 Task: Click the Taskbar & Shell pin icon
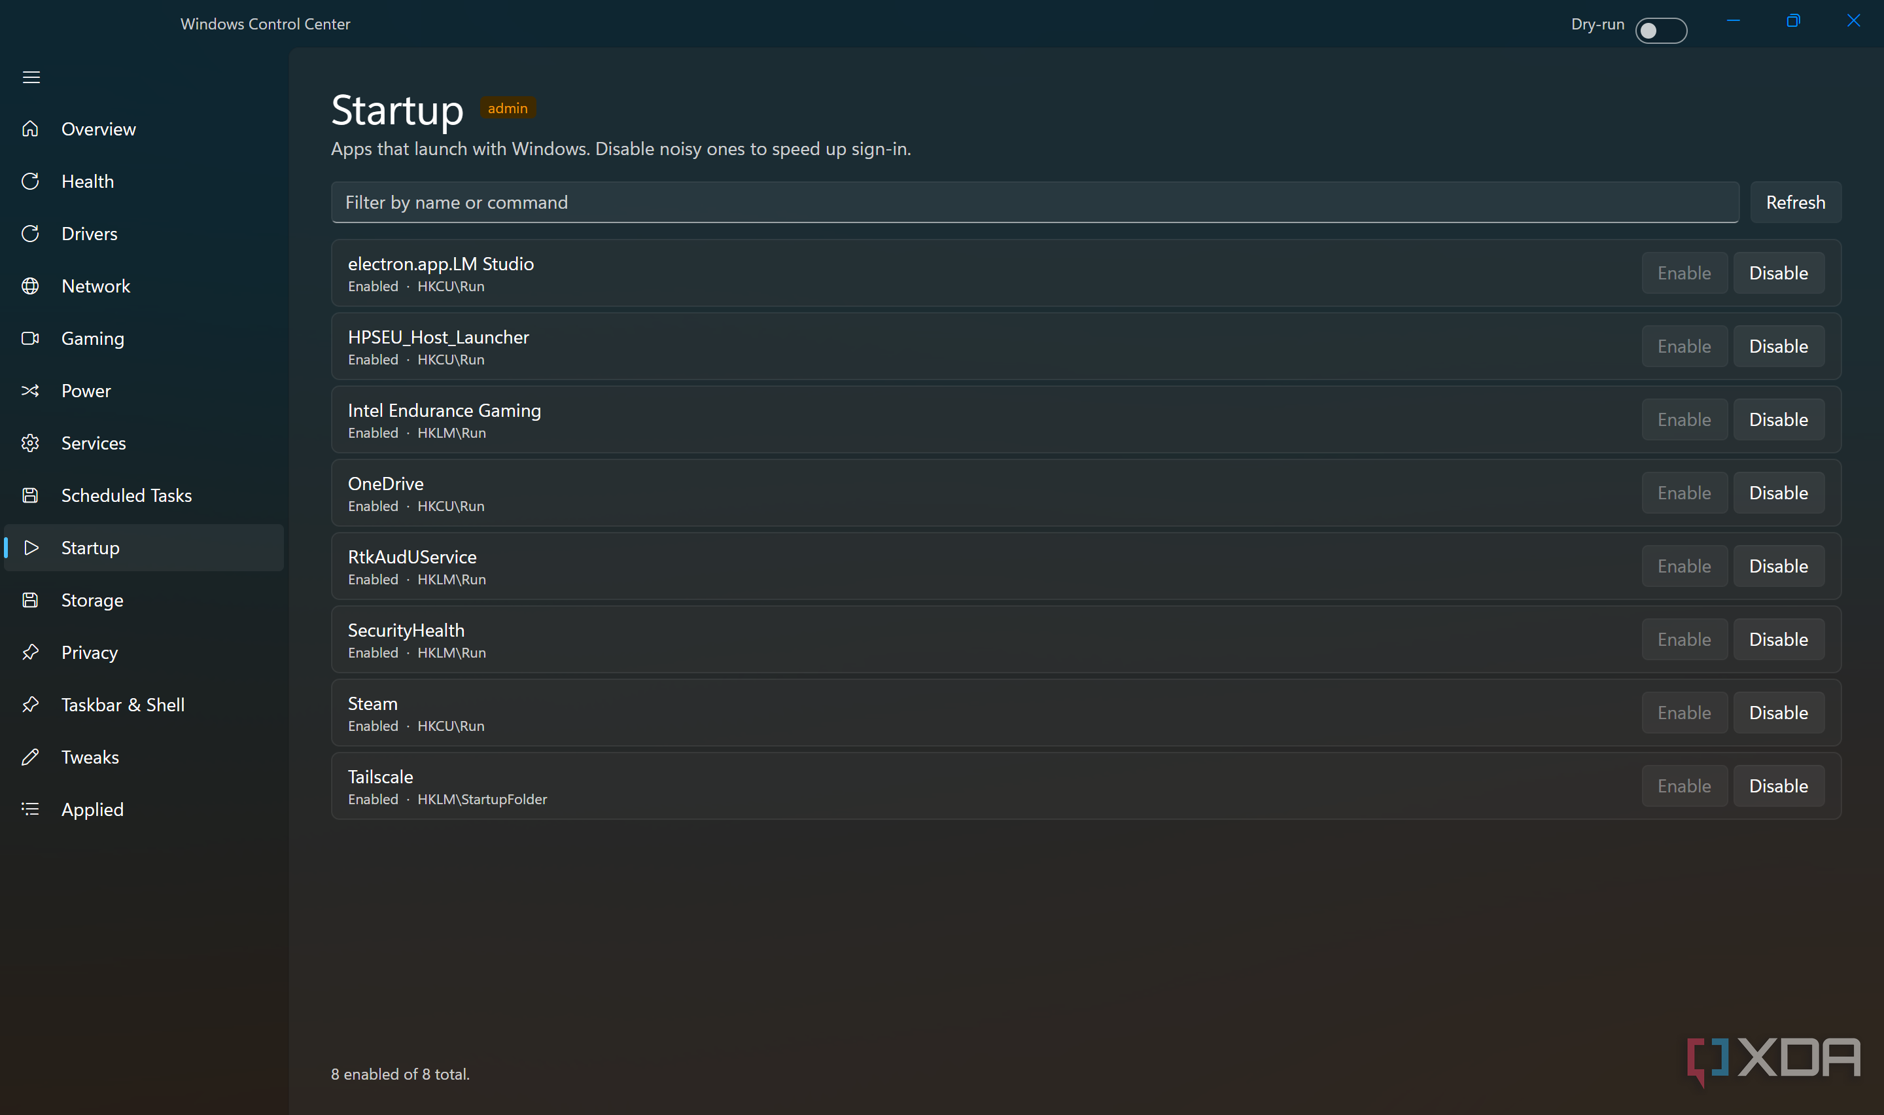pyautogui.click(x=30, y=705)
